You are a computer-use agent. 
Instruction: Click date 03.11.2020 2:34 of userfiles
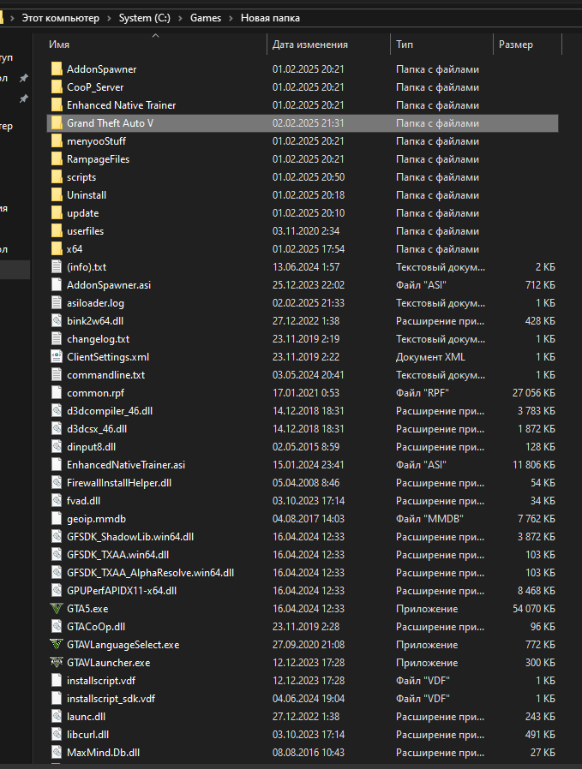coord(306,231)
